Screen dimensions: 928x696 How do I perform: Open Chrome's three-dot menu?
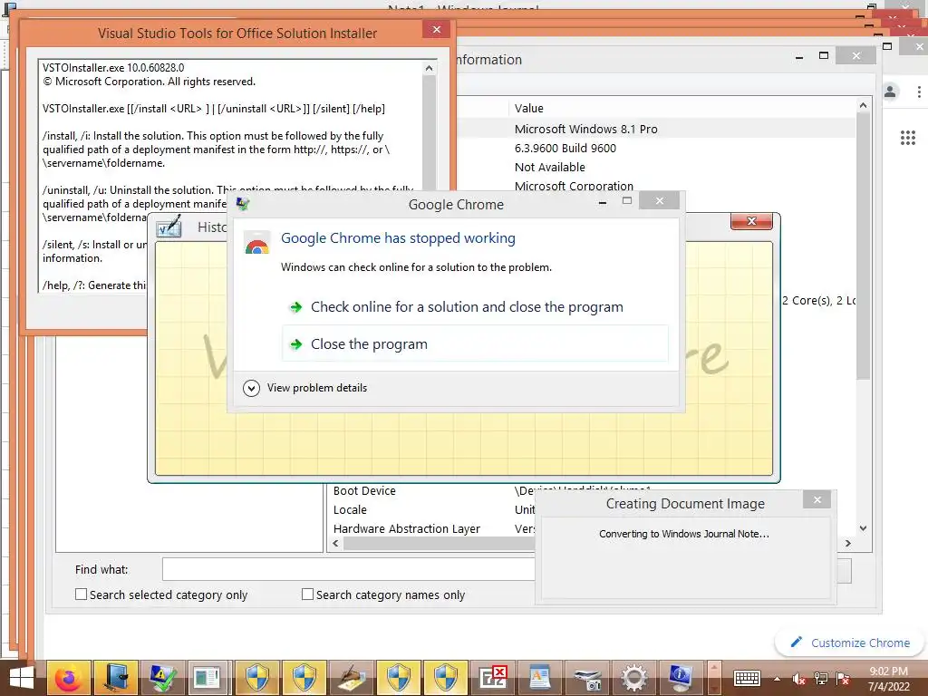(919, 92)
